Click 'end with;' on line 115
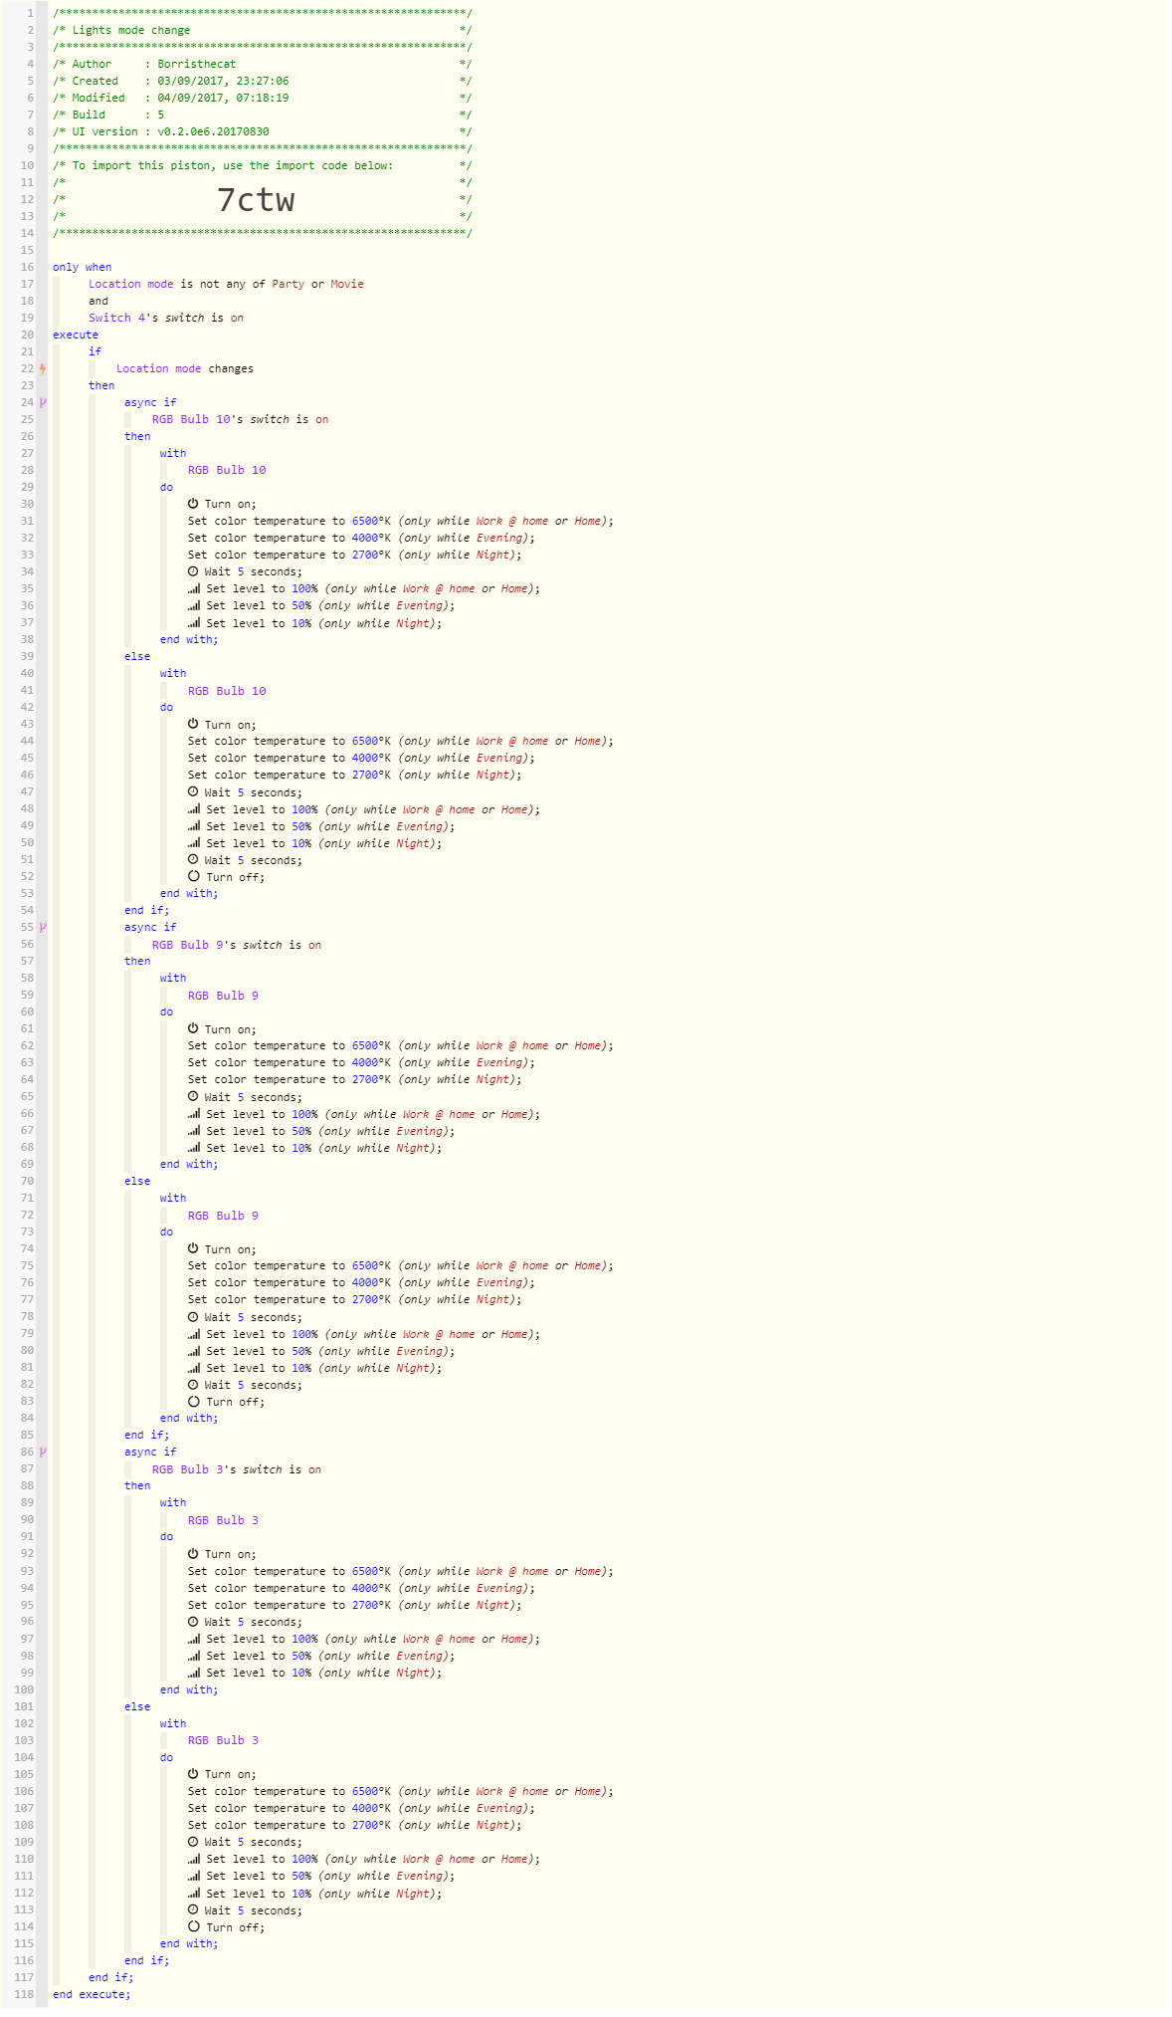 [189, 1942]
